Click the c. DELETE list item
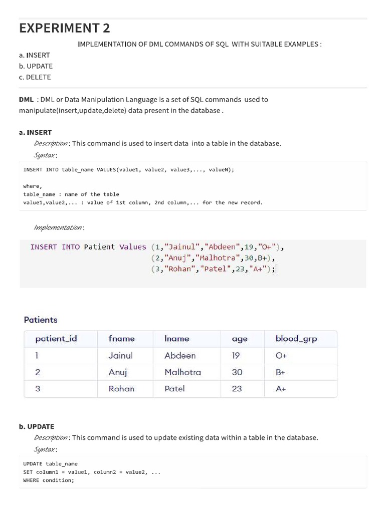385x513 pixels. [35, 77]
